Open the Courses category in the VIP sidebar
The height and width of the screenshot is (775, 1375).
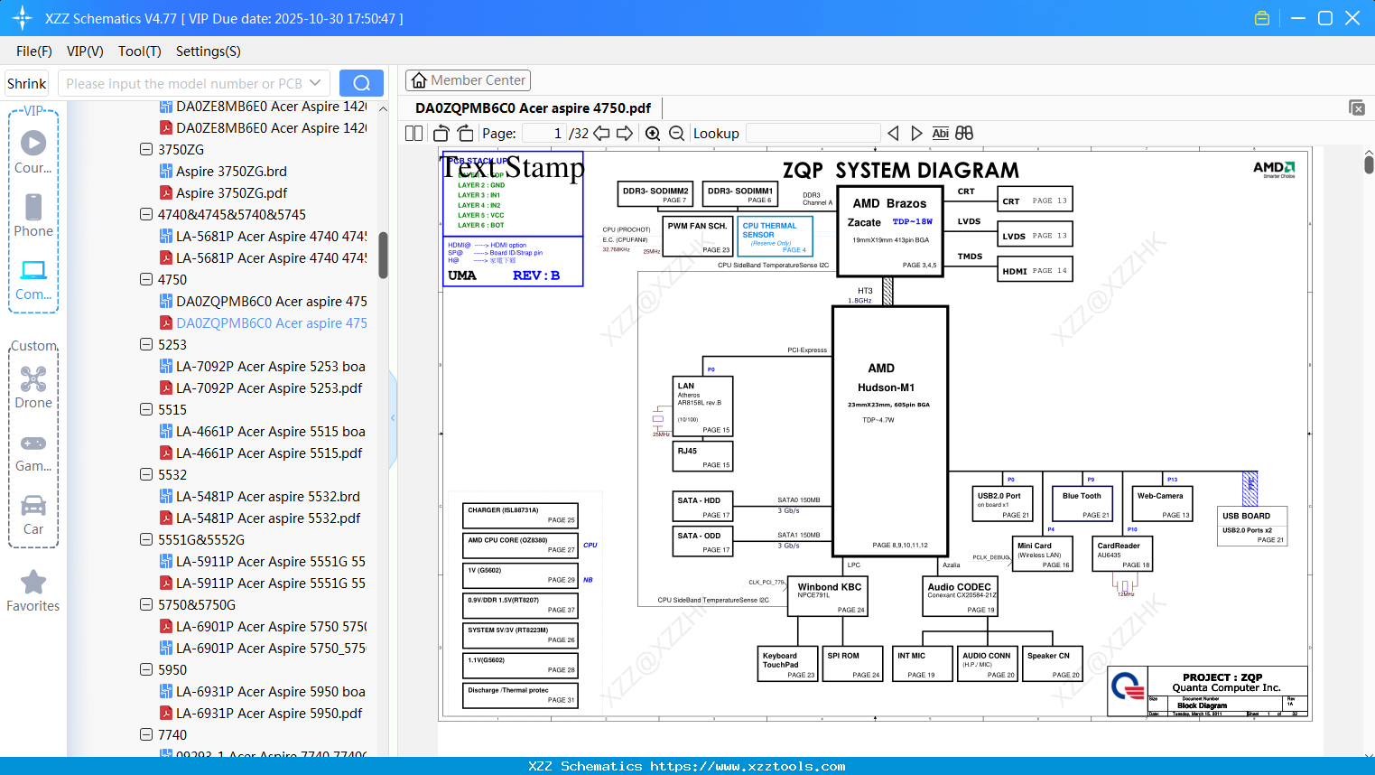point(33,153)
